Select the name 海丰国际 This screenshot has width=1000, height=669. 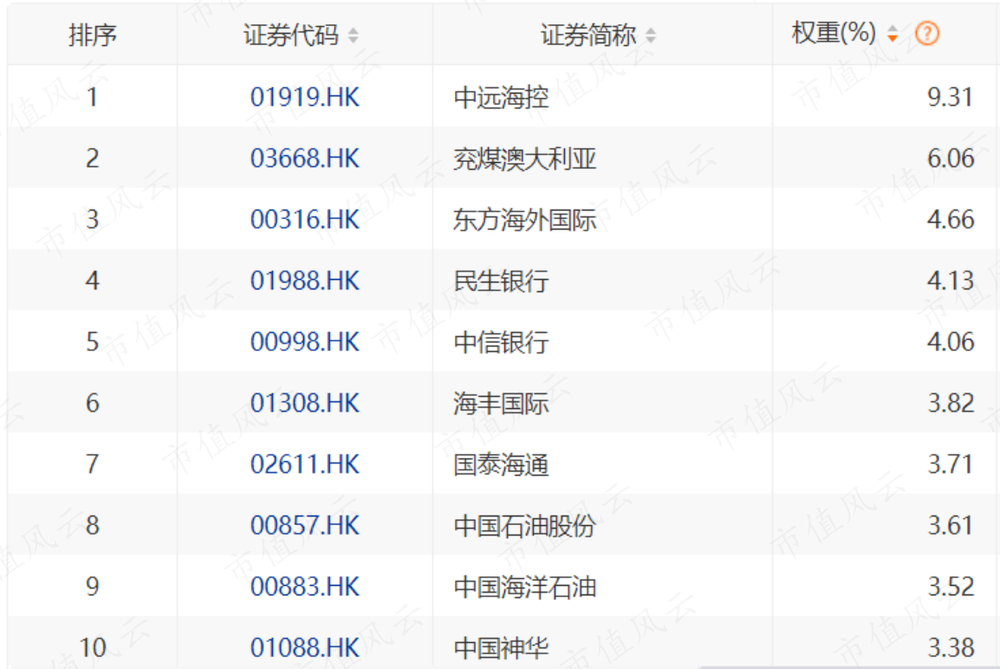coord(501,404)
